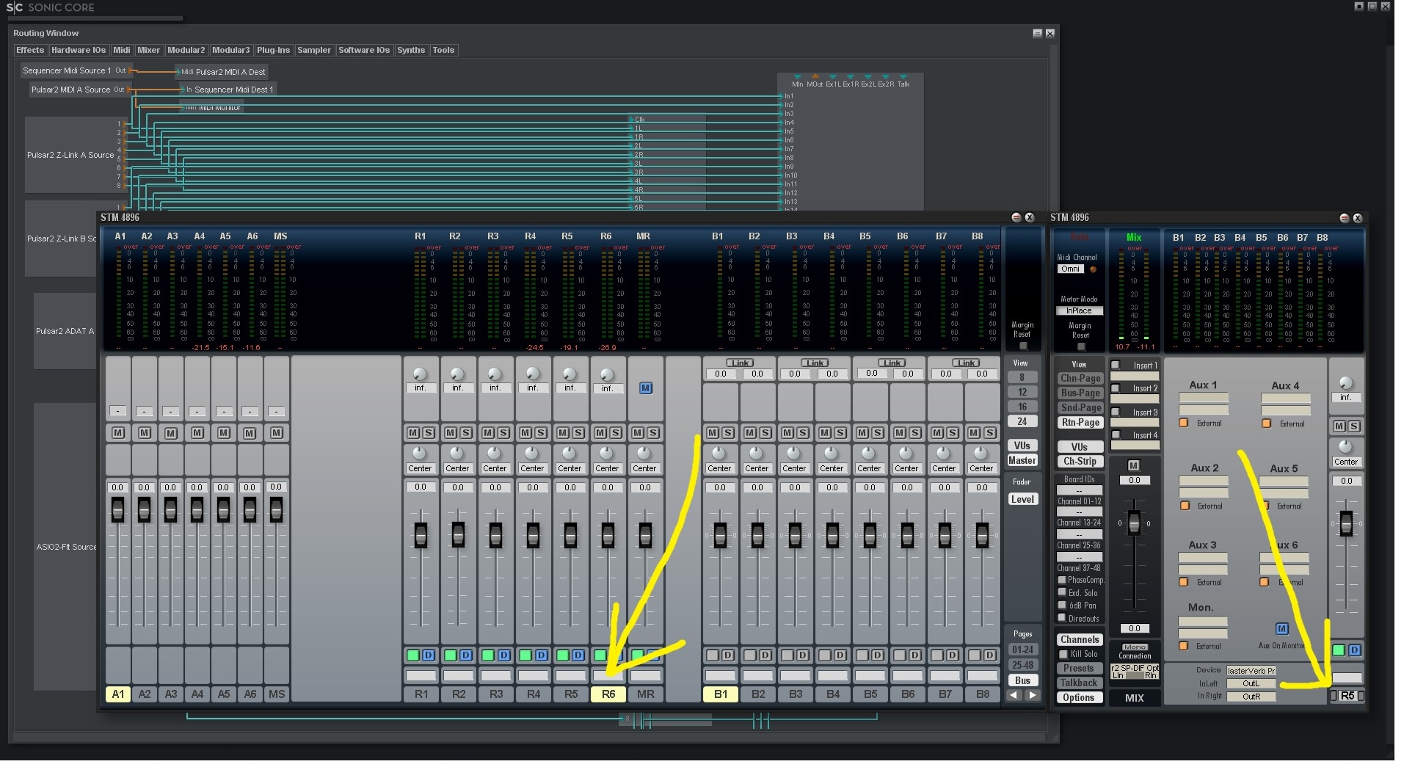Mute channel A1
This screenshot has height=778, width=1415.
(x=118, y=433)
